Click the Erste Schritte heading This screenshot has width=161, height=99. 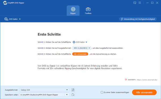tap(49, 34)
